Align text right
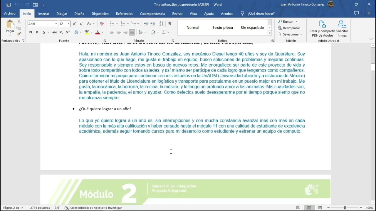The width and height of the screenshot is (376, 211). (125, 32)
